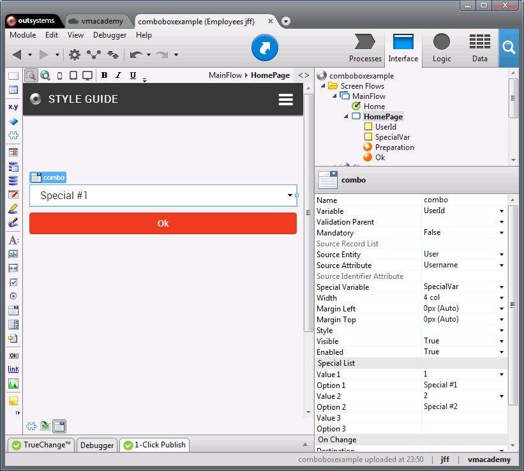Image resolution: width=524 pixels, height=471 pixels.
Task: Switch preview to phone device
Action: pos(59,76)
